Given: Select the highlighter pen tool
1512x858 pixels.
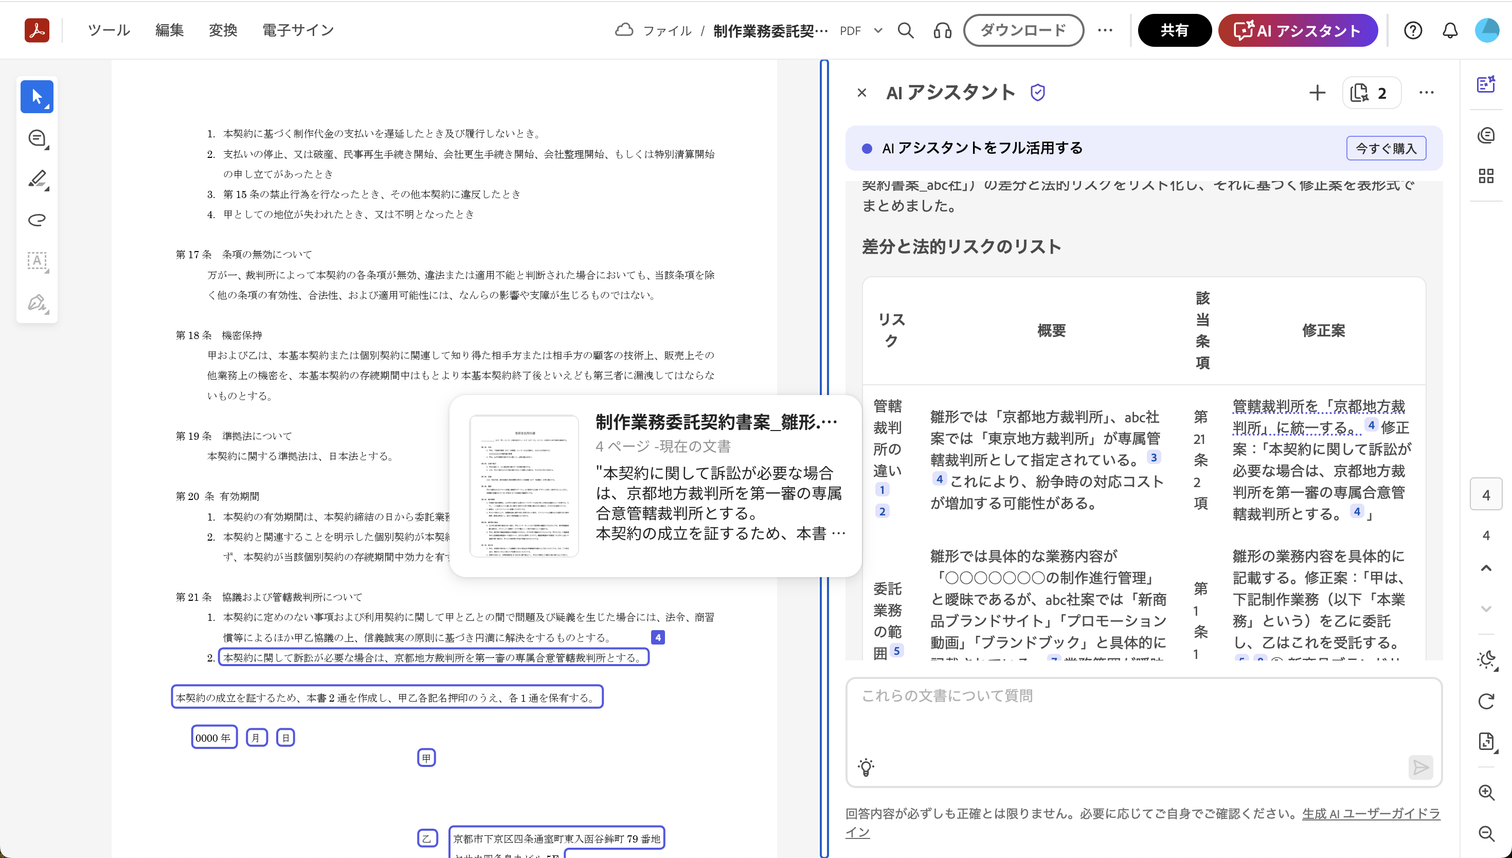Looking at the screenshot, I should pyautogui.click(x=37, y=179).
